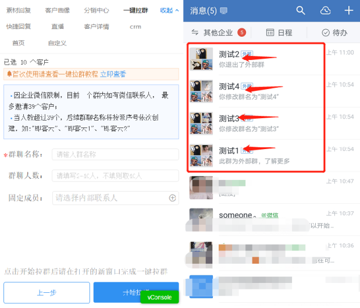360x308 pixels.
Task: Open the 客户详情 tab
Action: (x=97, y=27)
